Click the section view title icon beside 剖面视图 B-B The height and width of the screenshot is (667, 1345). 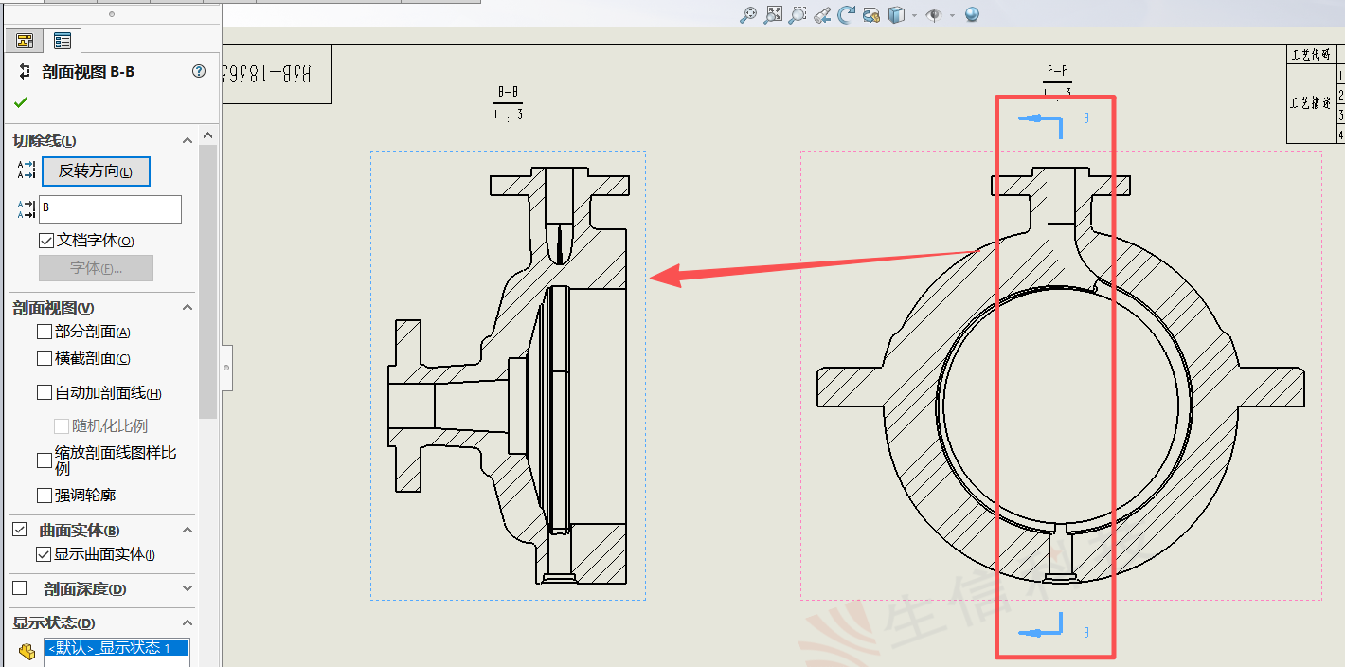[25, 71]
